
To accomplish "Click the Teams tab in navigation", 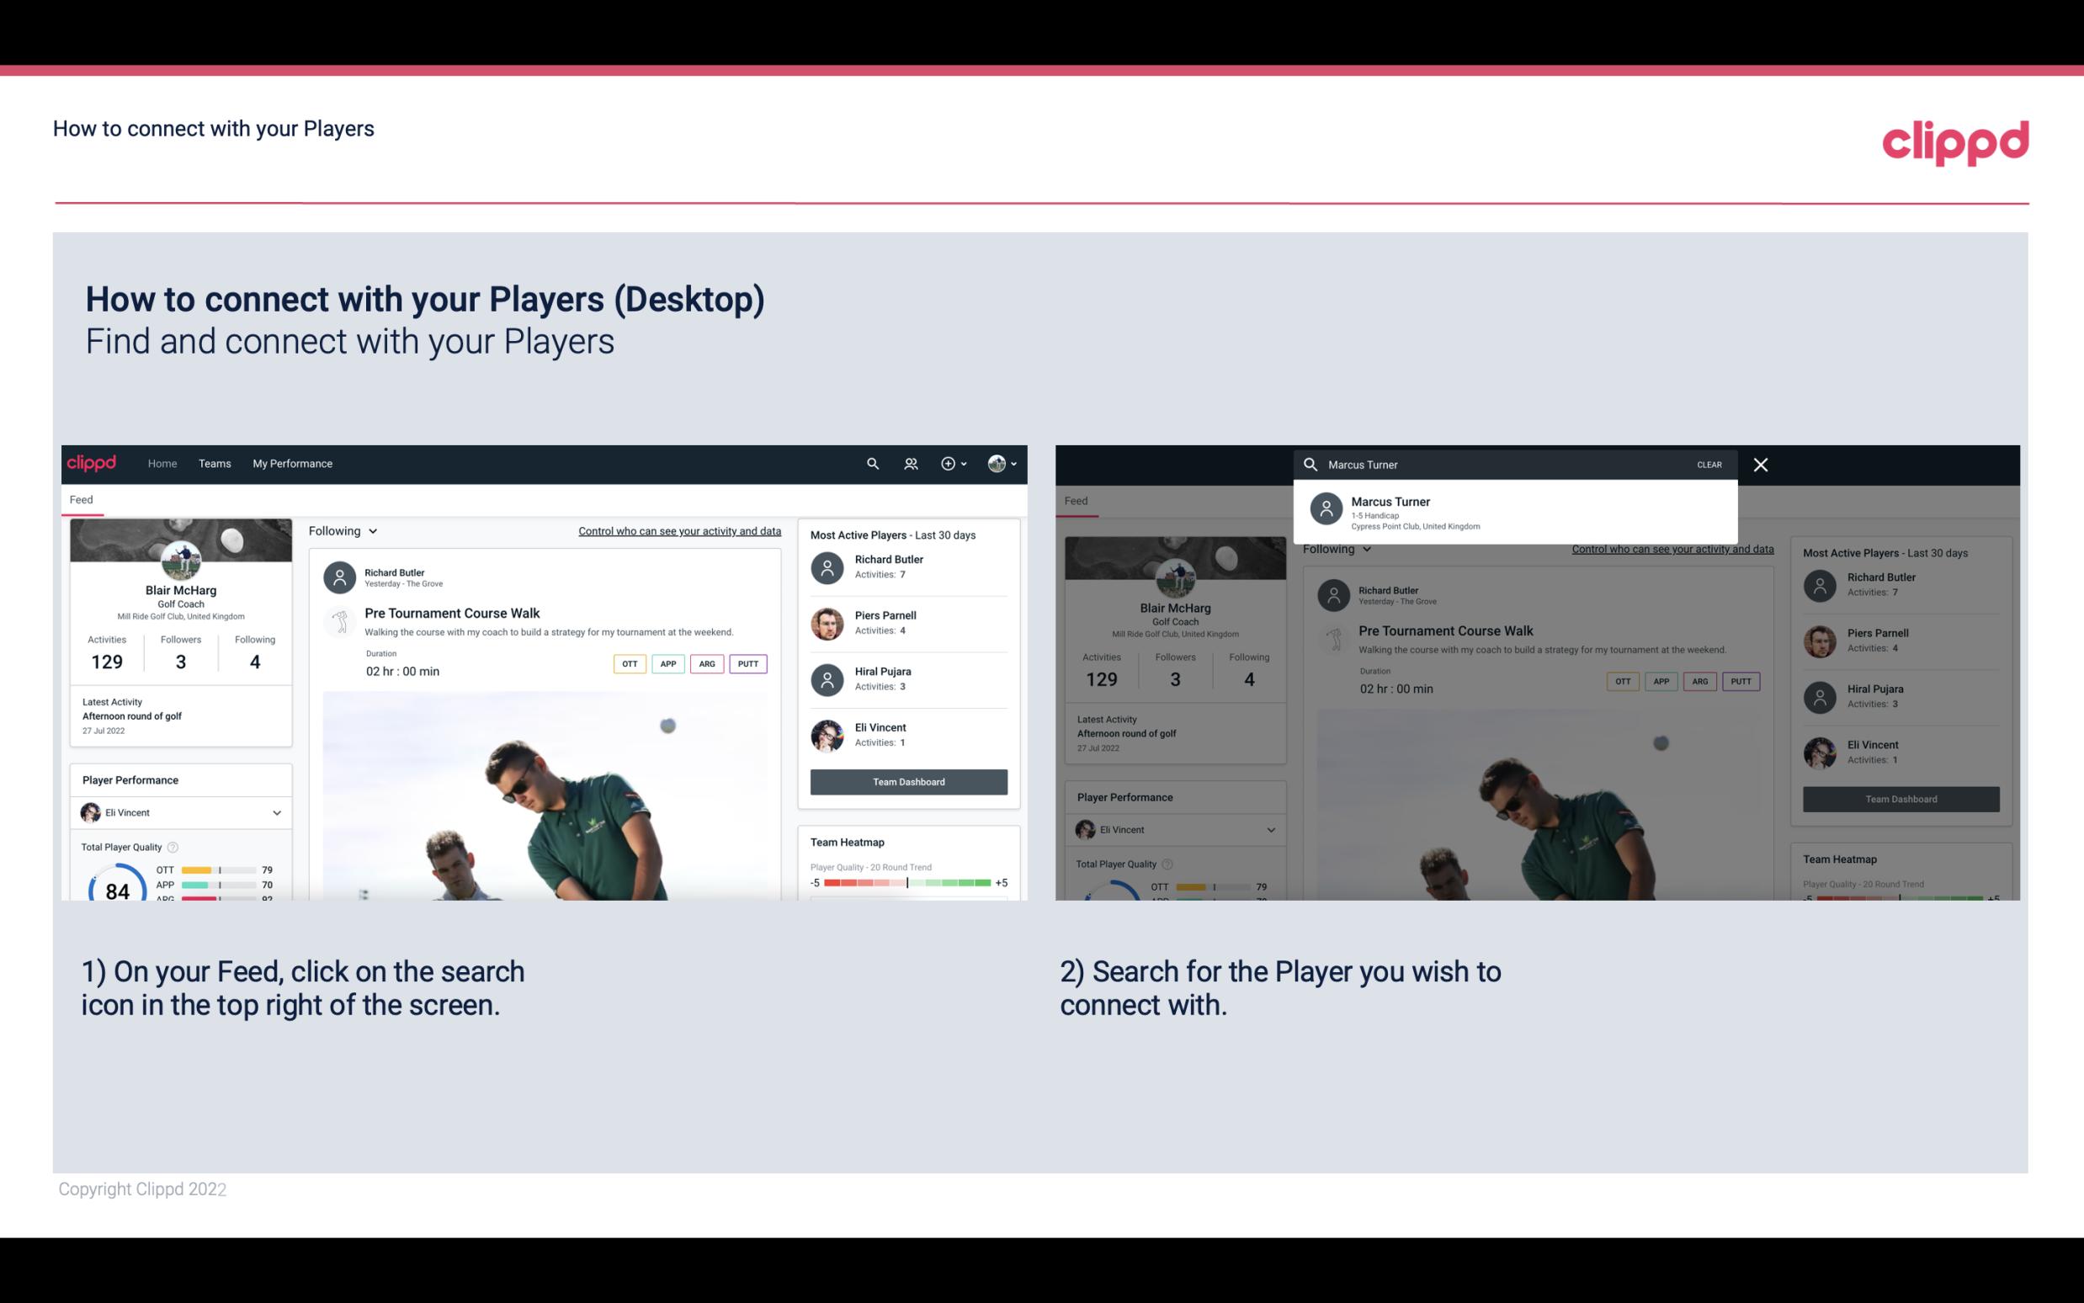I will (215, 462).
